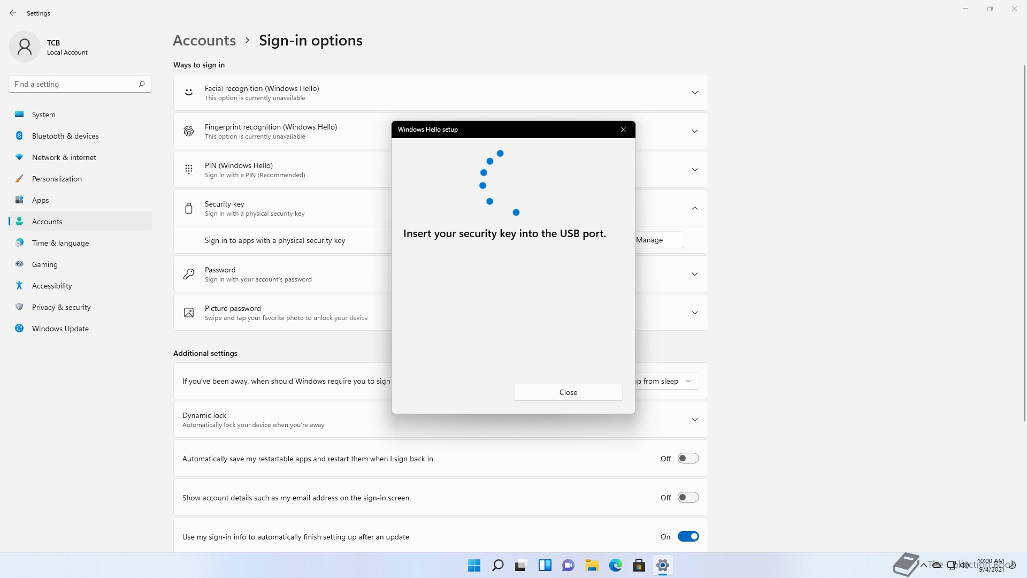
Task: Open Teams Chat on taskbar
Action: [568, 565]
